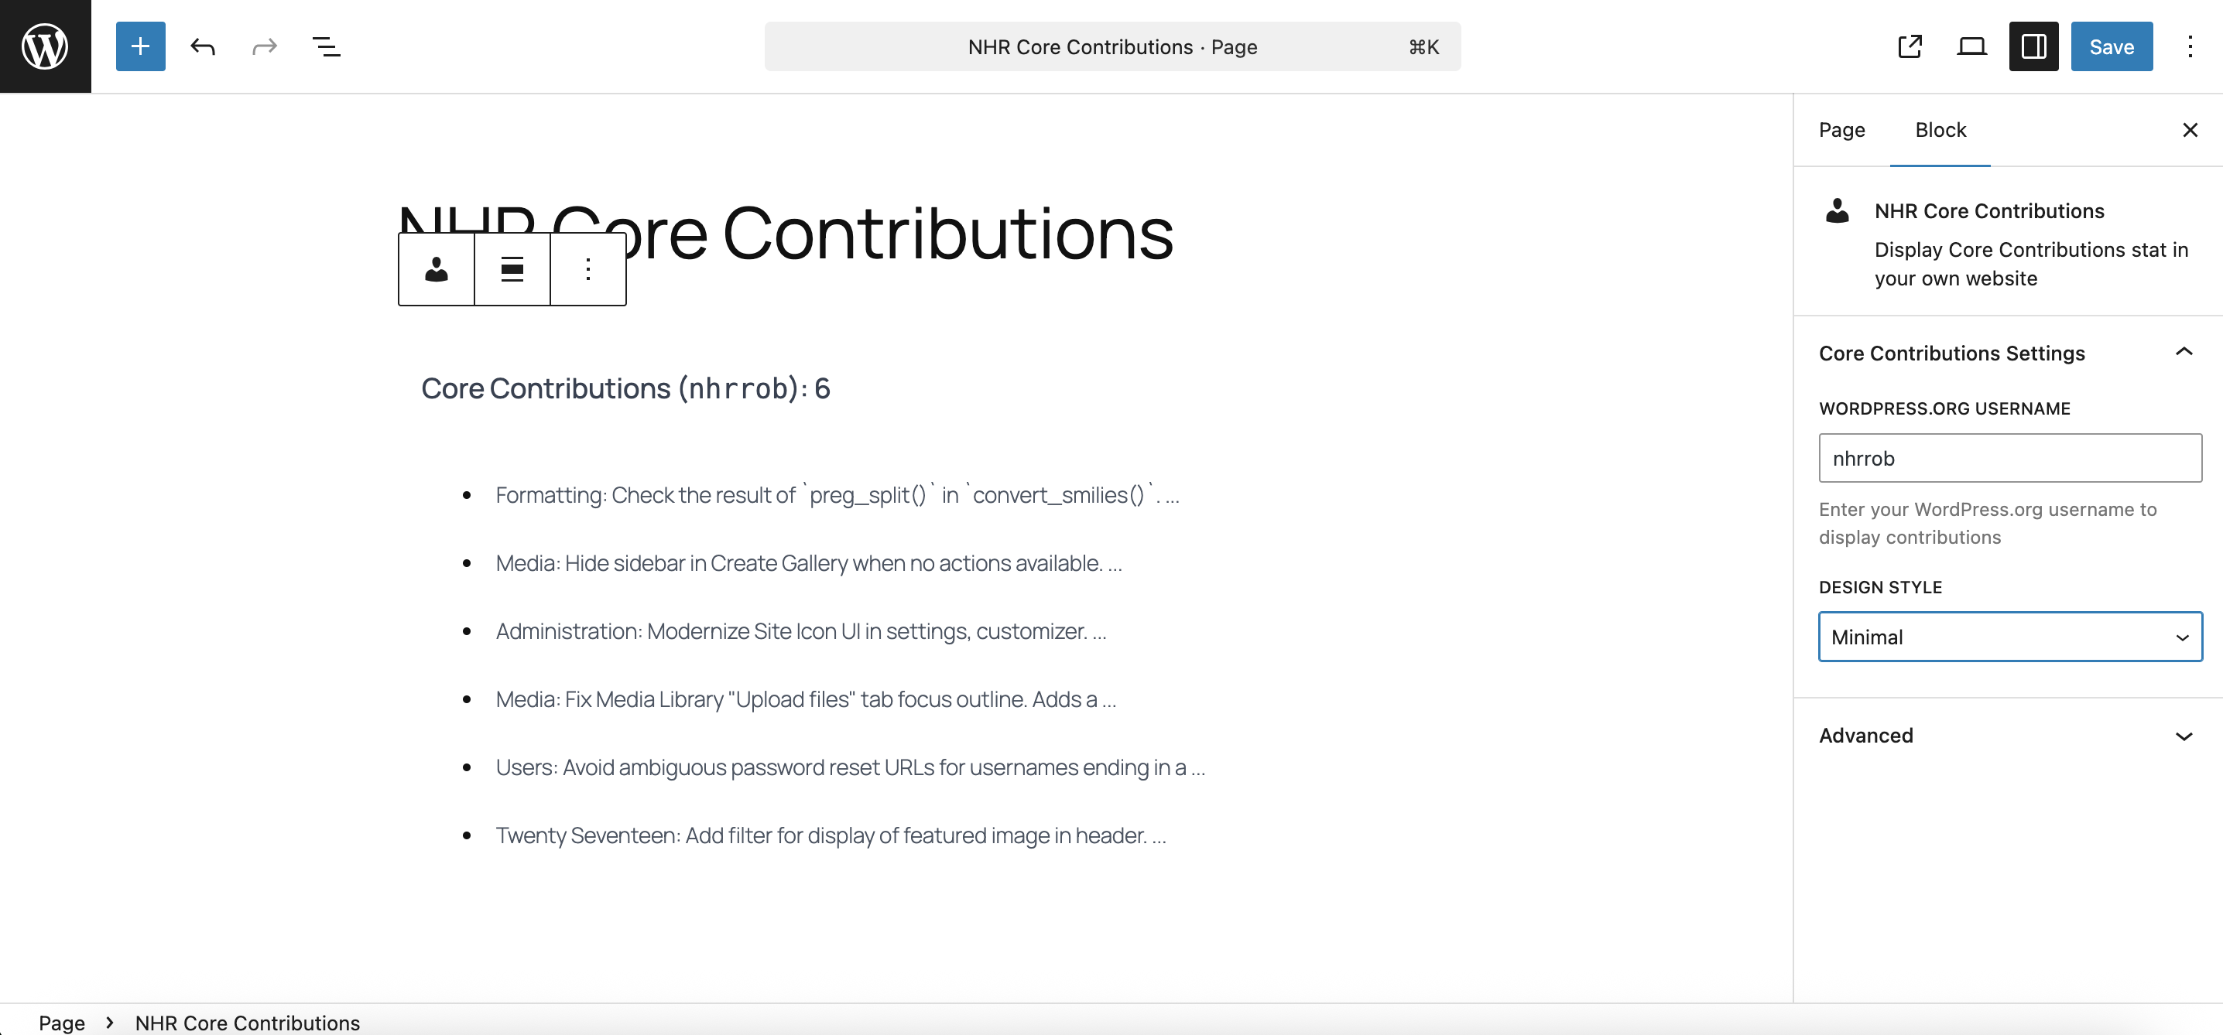Click the block description text in sidebar
Screen dimensions: 2223x1035
[2031, 264]
